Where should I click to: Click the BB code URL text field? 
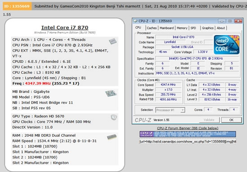[188, 142]
